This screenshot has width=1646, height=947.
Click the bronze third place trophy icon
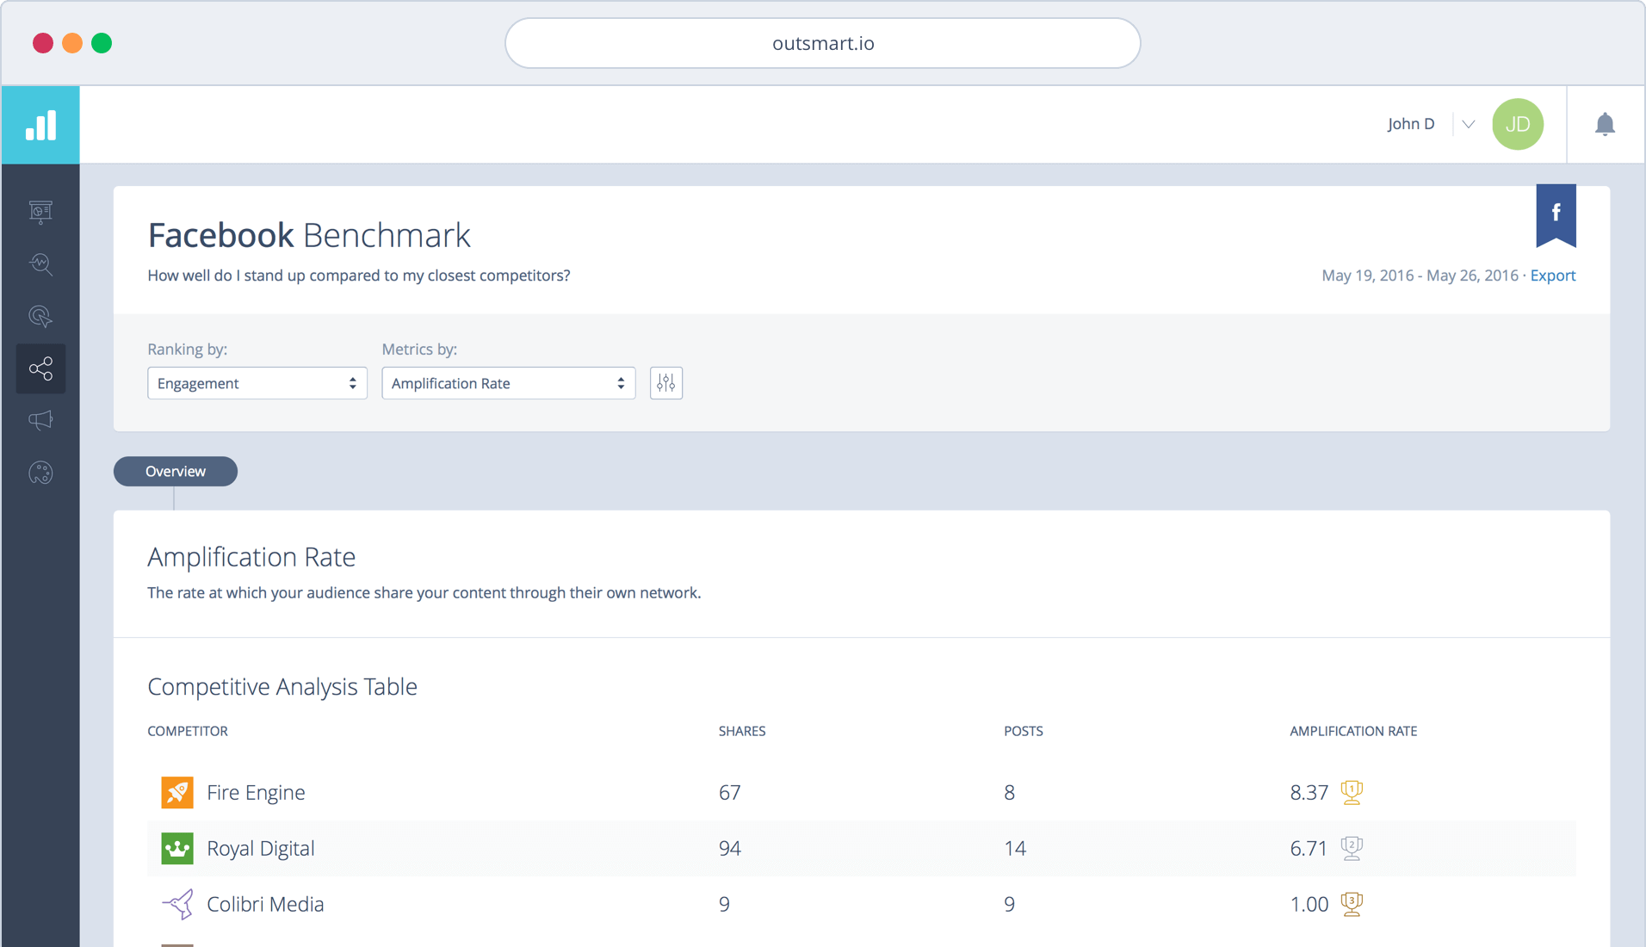coord(1352,904)
